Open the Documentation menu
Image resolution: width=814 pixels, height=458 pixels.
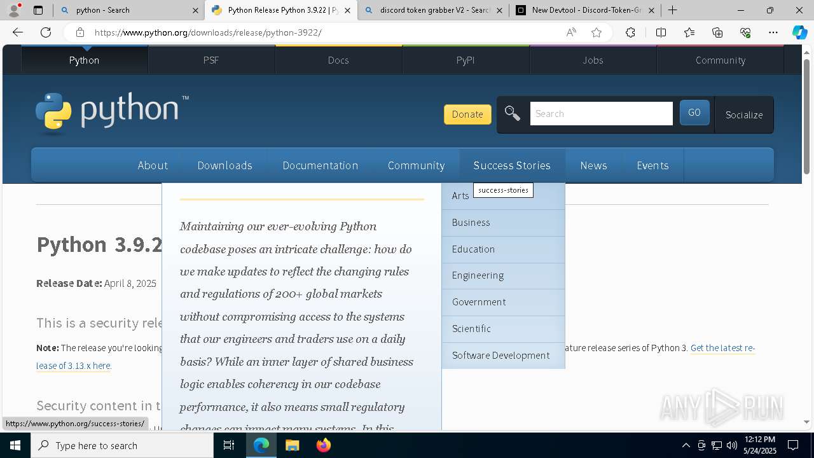click(x=320, y=165)
